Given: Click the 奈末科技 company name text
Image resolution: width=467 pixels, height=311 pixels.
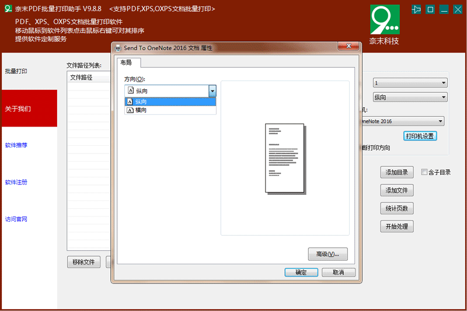Looking at the screenshot, I should coord(384,41).
